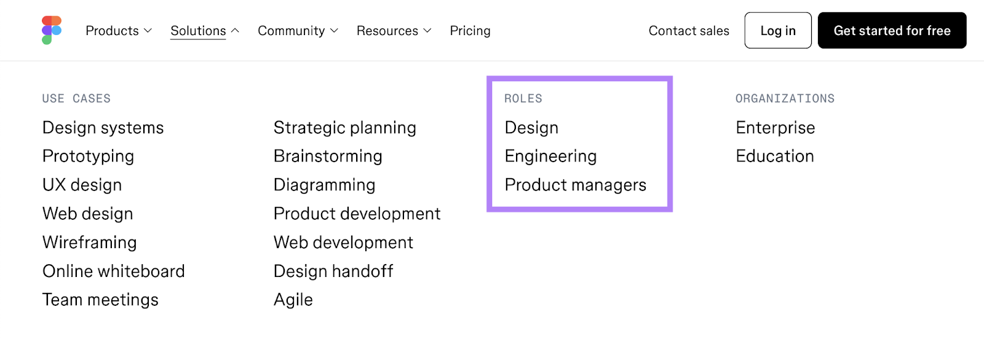Click Get started for free button

coord(892,31)
